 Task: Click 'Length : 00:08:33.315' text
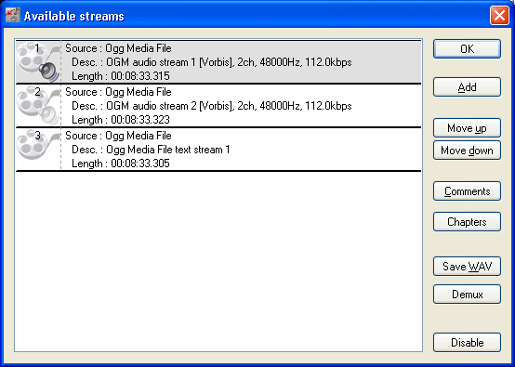click(121, 76)
